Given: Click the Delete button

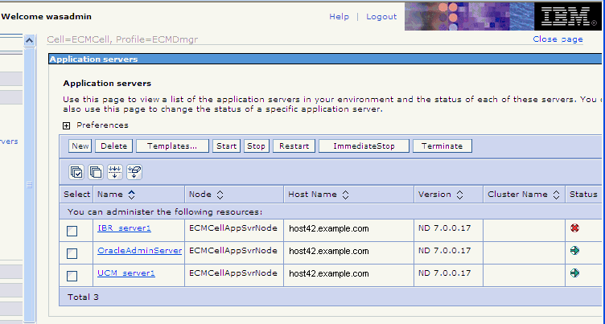Looking at the screenshot, I should click(x=113, y=146).
